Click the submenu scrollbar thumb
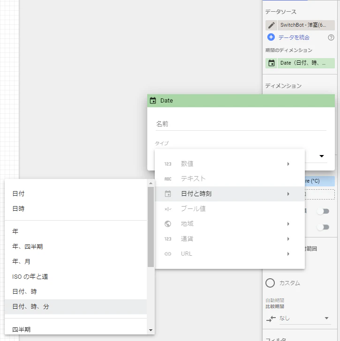The image size is (340, 341). (x=151, y=227)
